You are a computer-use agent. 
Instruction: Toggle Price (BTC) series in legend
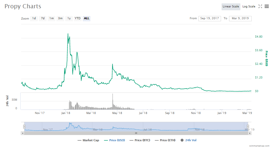(140, 140)
